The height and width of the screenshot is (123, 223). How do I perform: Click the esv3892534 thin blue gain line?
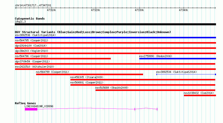186,74
